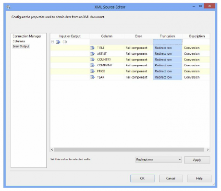Click the TITLE column name

point(100,48)
